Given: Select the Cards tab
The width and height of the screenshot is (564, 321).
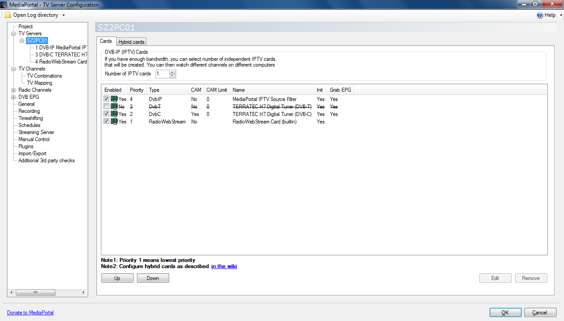Looking at the screenshot, I should click(106, 41).
